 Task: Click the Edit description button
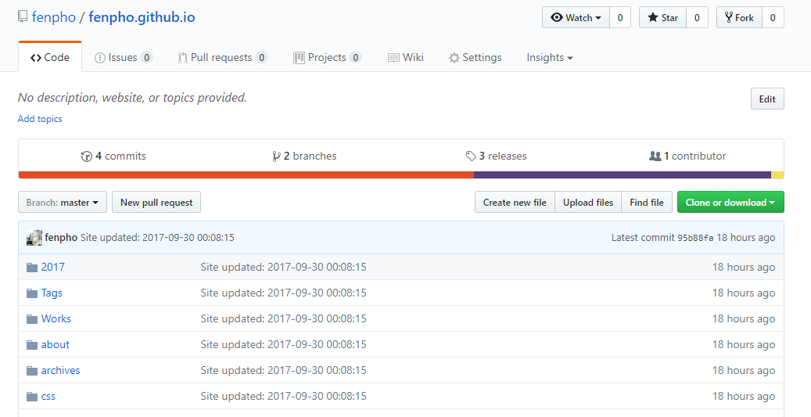tap(767, 99)
